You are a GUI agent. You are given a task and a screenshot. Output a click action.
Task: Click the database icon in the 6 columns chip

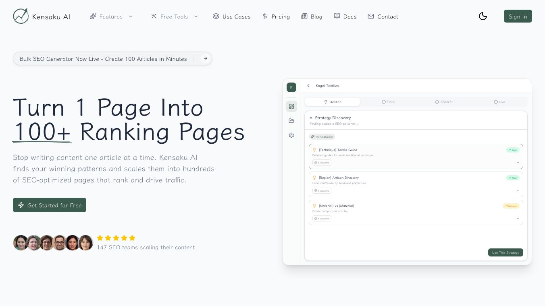coord(316,163)
